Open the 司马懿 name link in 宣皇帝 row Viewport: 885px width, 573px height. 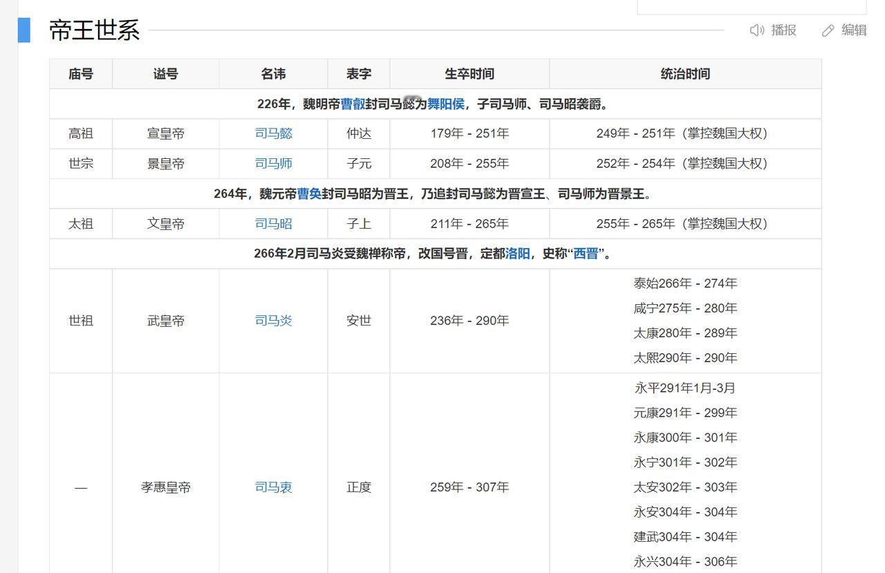click(274, 133)
